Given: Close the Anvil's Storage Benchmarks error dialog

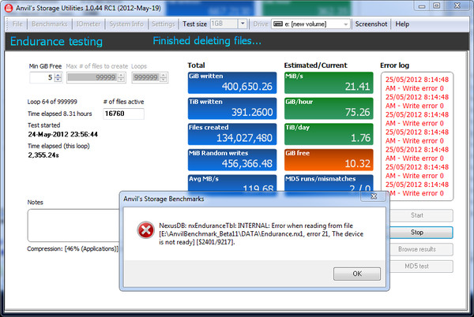Looking at the screenshot, I should tap(374, 196).
